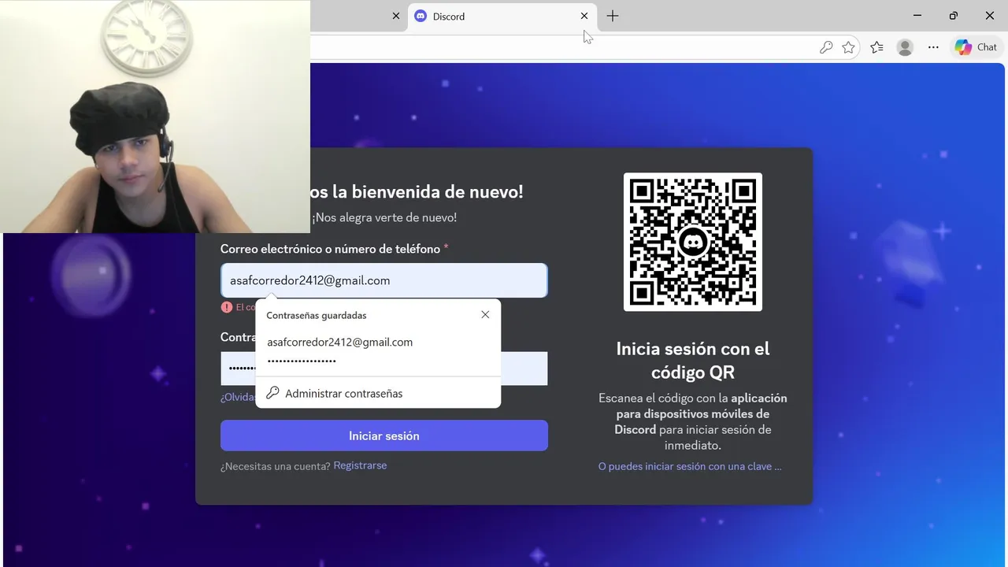Open the browser profile avatar
Image resolution: width=1008 pixels, height=567 pixels.
[906, 47]
